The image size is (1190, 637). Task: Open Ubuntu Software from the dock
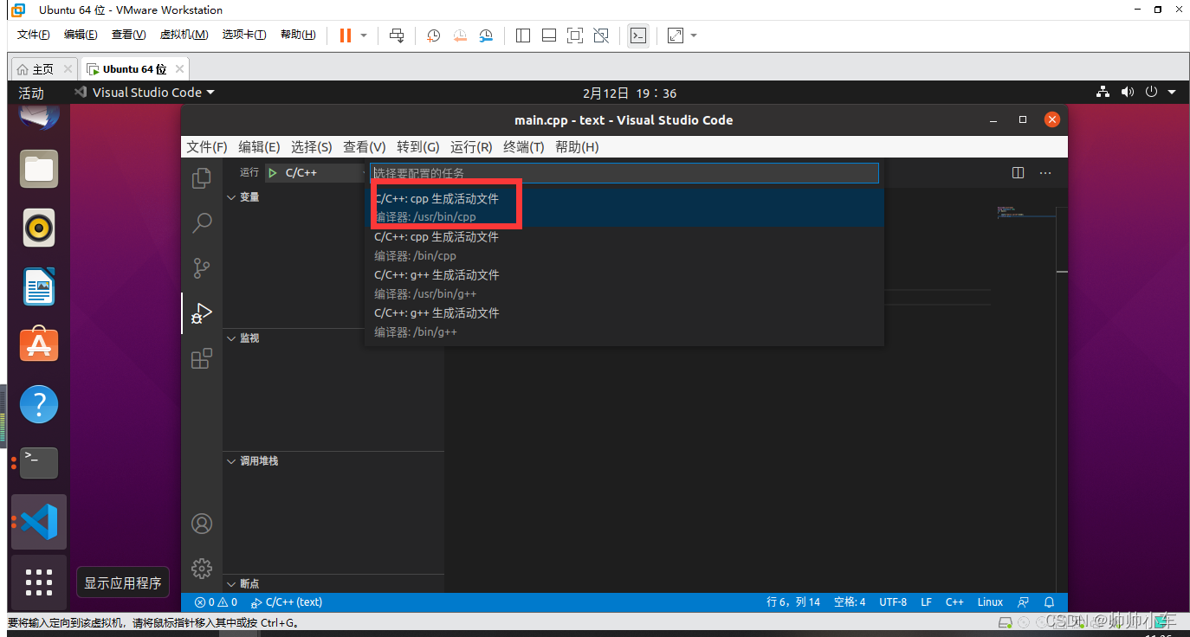point(39,344)
